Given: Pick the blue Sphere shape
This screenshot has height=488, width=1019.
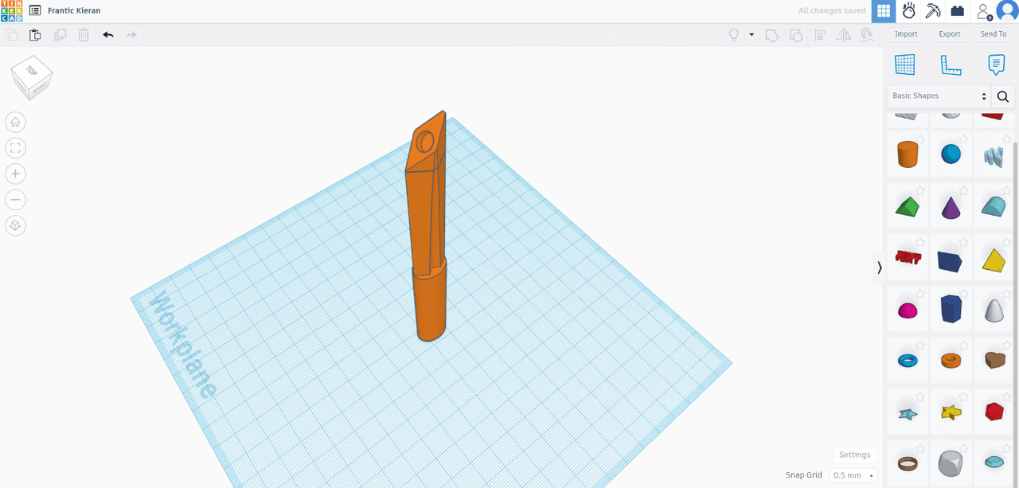Looking at the screenshot, I should point(951,154).
